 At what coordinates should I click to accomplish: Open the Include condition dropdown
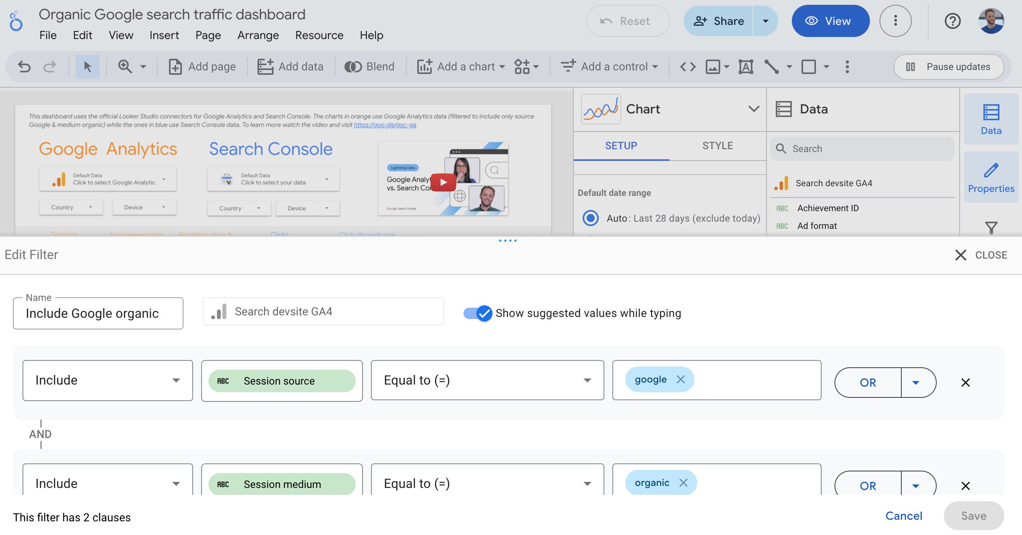point(107,380)
